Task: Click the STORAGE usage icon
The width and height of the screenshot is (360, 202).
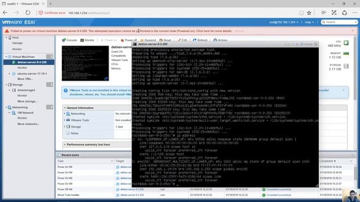Action: 346,66
